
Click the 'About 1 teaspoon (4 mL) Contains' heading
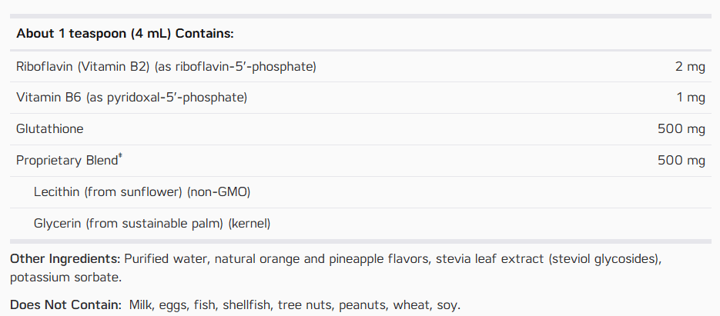tap(125, 34)
